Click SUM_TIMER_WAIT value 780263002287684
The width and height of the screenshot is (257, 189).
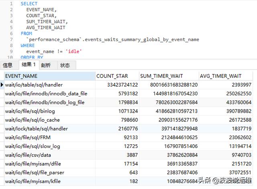(177, 103)
